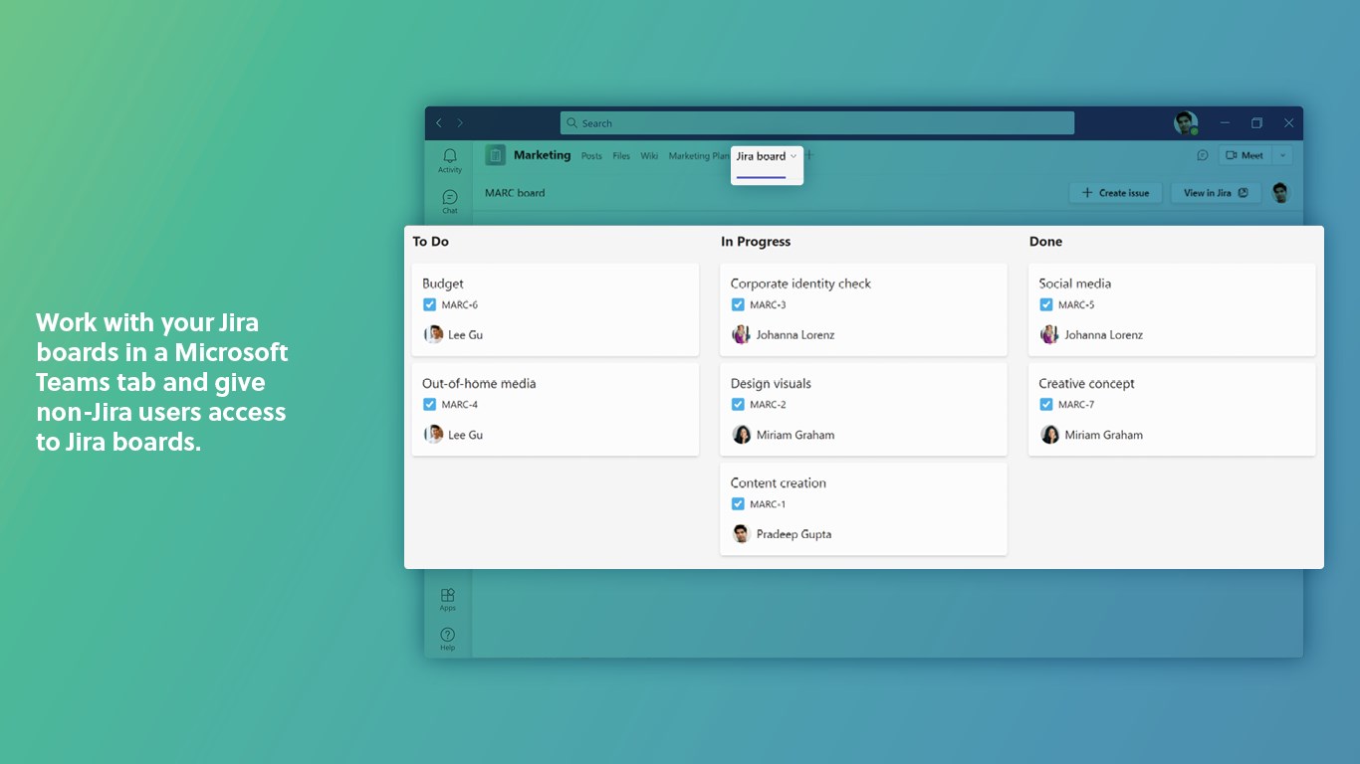Go back with the left arrow
The width and height of the screenshot is (1360, 764).
pyautogui.click(x=439, y=123)
